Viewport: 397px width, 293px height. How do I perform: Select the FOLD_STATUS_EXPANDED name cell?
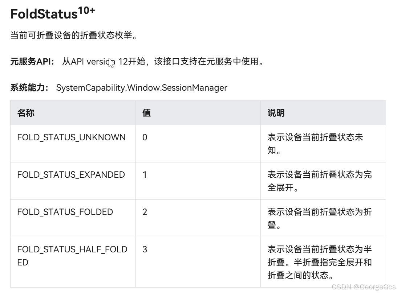(71, 175)
